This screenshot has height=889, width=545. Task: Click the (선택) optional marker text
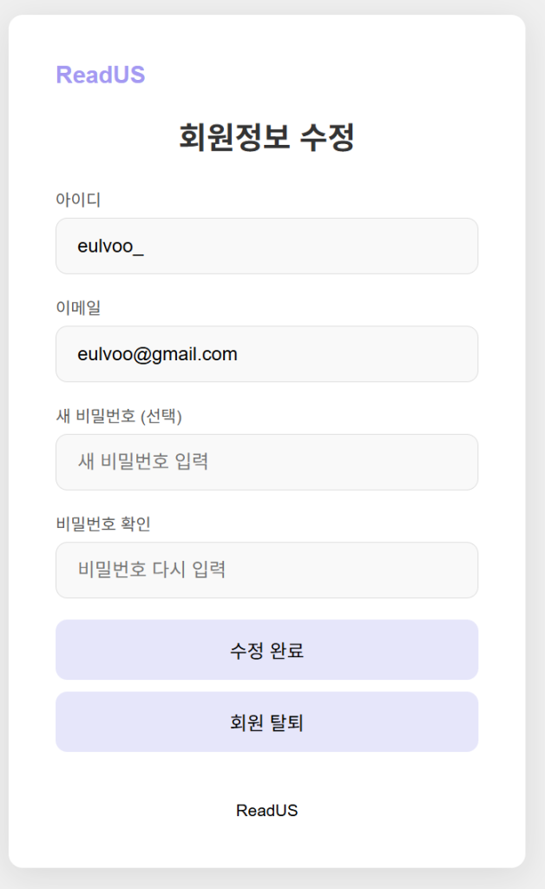[161, 416]
